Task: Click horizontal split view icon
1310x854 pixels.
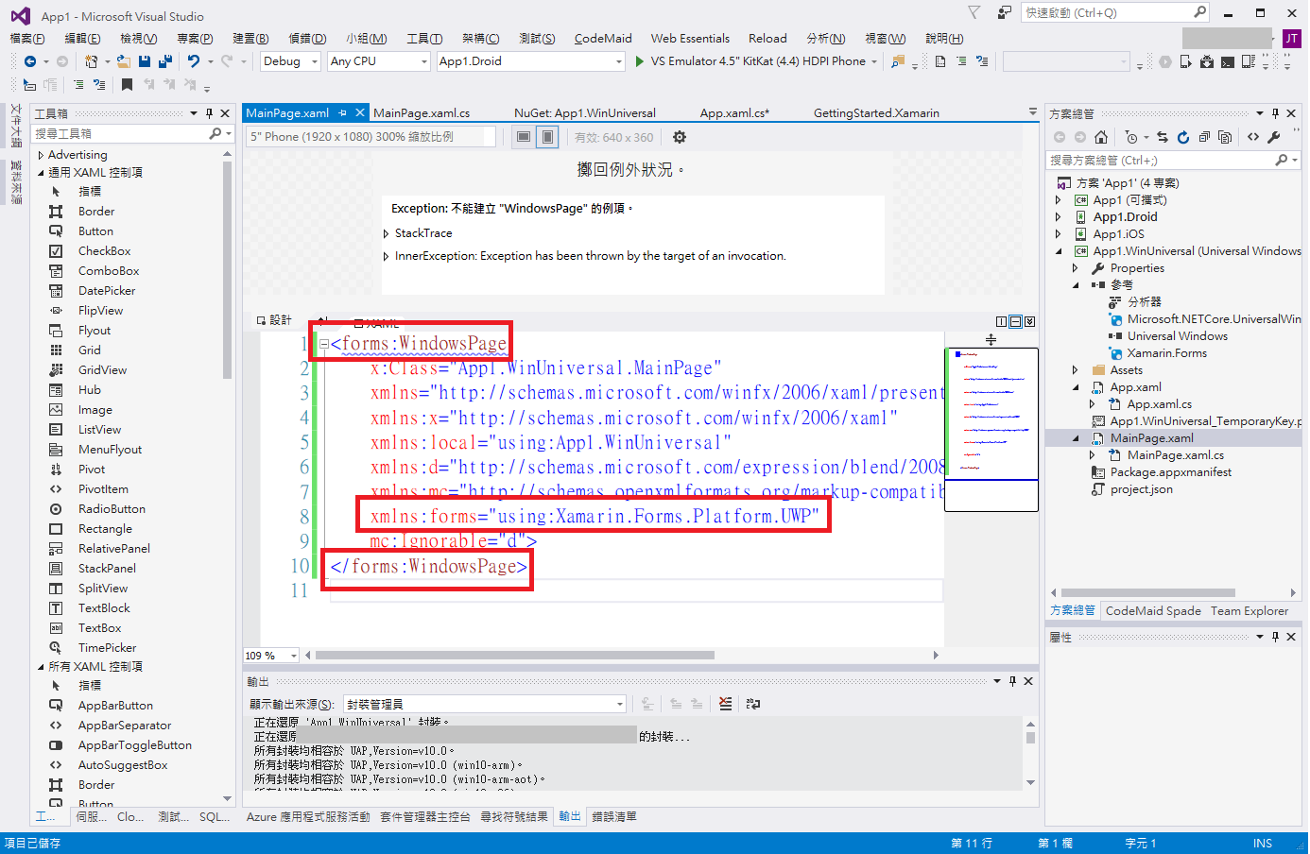Action: point(1015,321)
